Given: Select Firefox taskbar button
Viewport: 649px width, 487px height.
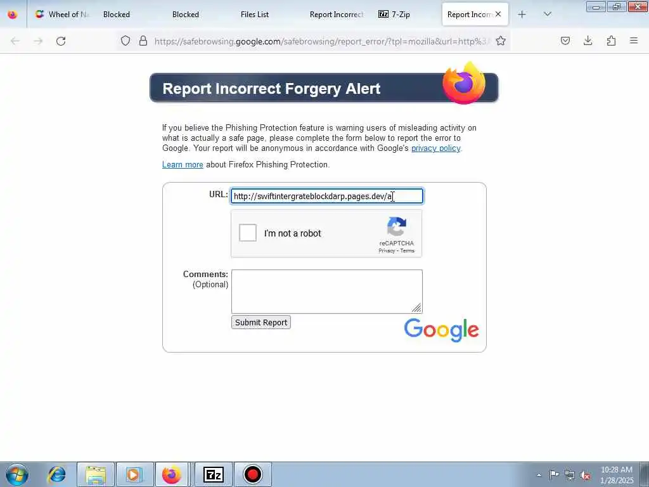Looking at the screenshot, I should point(172,474).
